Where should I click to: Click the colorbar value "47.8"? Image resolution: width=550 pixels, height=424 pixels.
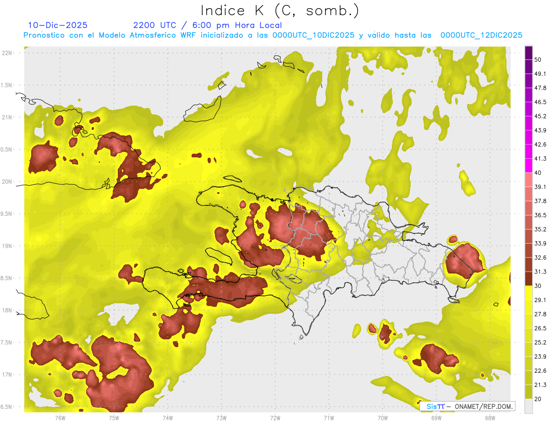pyautogui.click(x=540, y=88)
